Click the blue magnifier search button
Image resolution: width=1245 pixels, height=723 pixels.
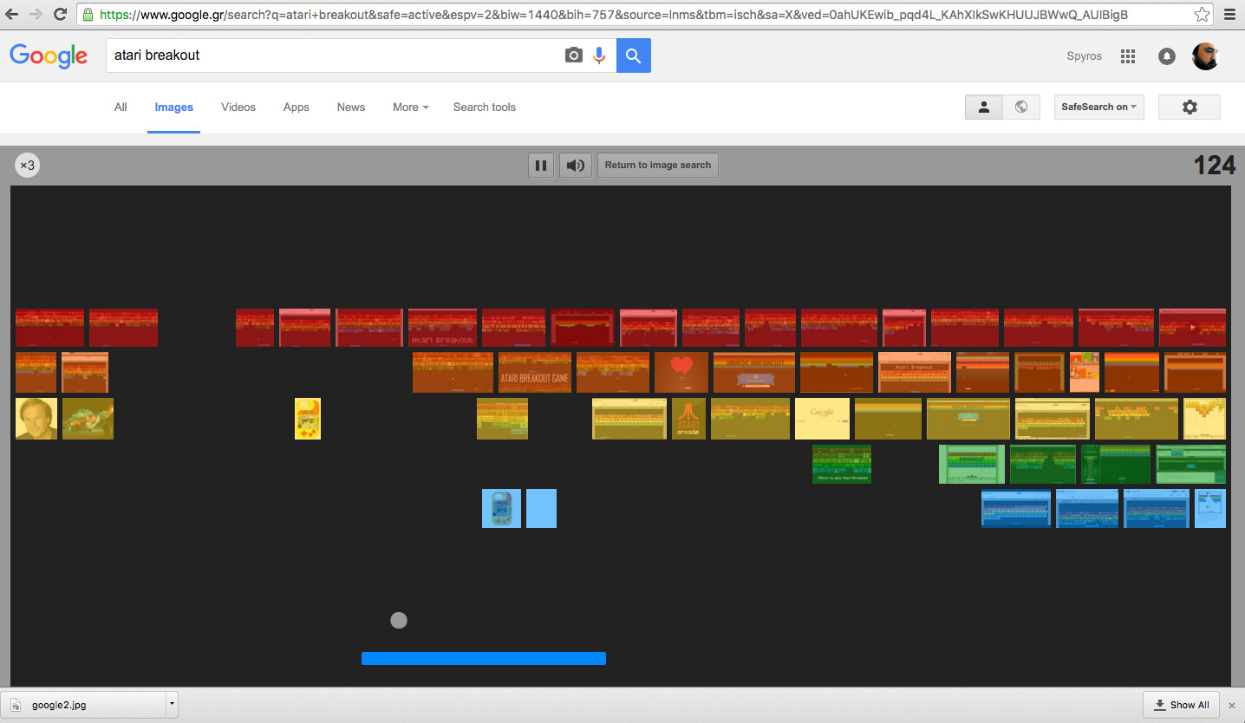tap(634, 55)
